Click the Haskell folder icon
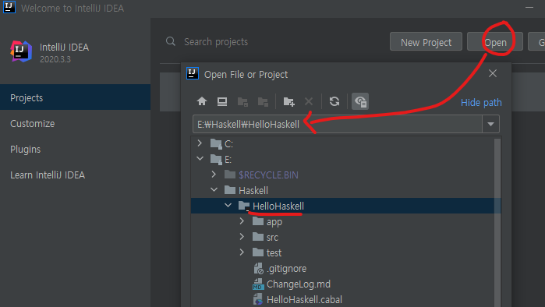This screenshot has width=545, height=307. [230, 189]
